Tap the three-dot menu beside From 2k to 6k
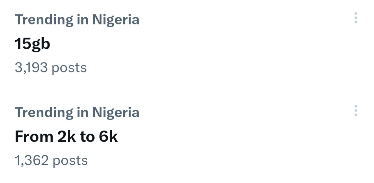Screen dimensions: 374x183 pos(356,111)
